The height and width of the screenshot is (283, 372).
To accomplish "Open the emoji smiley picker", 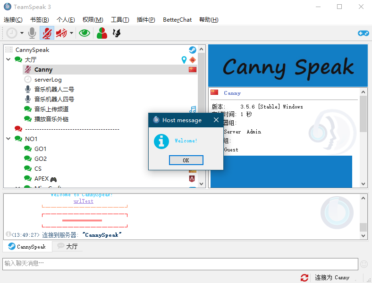I will coord(364,264).
